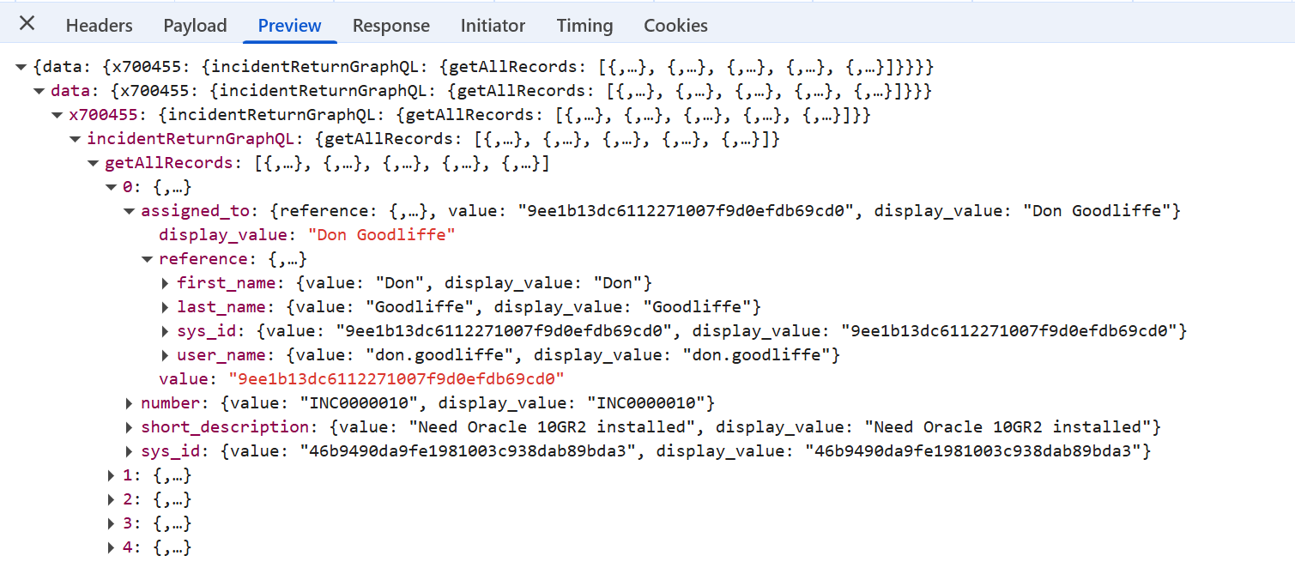Switch to the Headers tab

point(99,26)
